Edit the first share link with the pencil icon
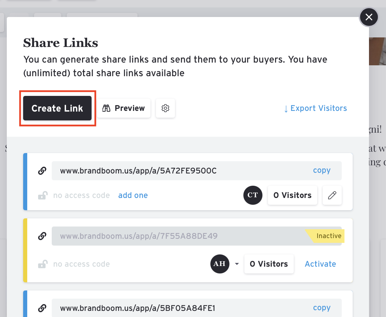 [x=332, y=195]
